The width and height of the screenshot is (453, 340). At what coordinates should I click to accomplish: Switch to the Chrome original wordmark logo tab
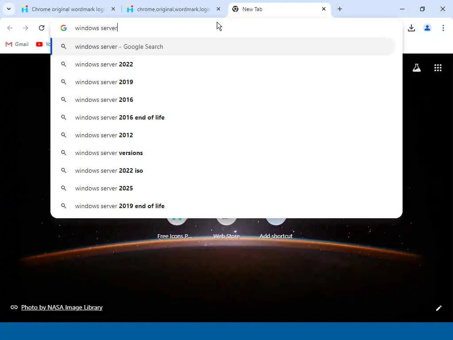68,9
